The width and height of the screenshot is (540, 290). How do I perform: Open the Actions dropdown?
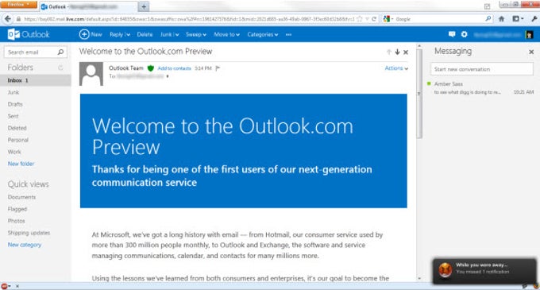click(396, 68)
